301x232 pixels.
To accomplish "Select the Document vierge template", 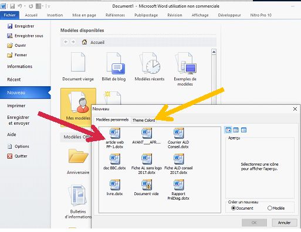I will pyautogui.click(x=78, y=66).
